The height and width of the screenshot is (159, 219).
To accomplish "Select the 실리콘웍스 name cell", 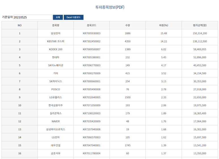I will pos(56,113).
